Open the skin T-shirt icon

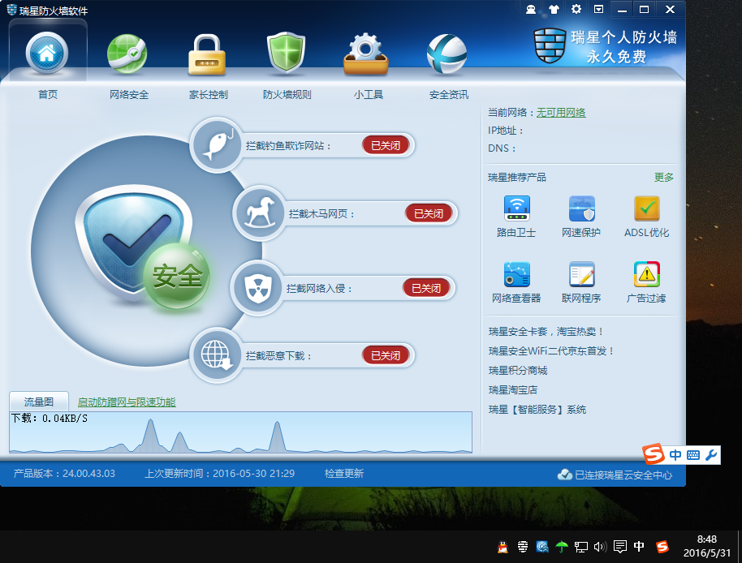click(554, 10)
